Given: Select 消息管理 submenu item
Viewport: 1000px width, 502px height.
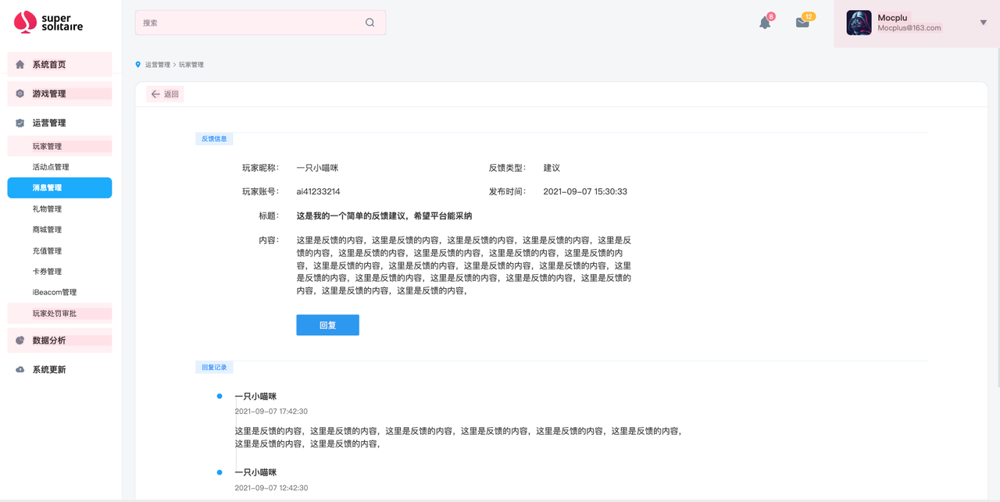Looking at the screenshot, I should [59, 187].
